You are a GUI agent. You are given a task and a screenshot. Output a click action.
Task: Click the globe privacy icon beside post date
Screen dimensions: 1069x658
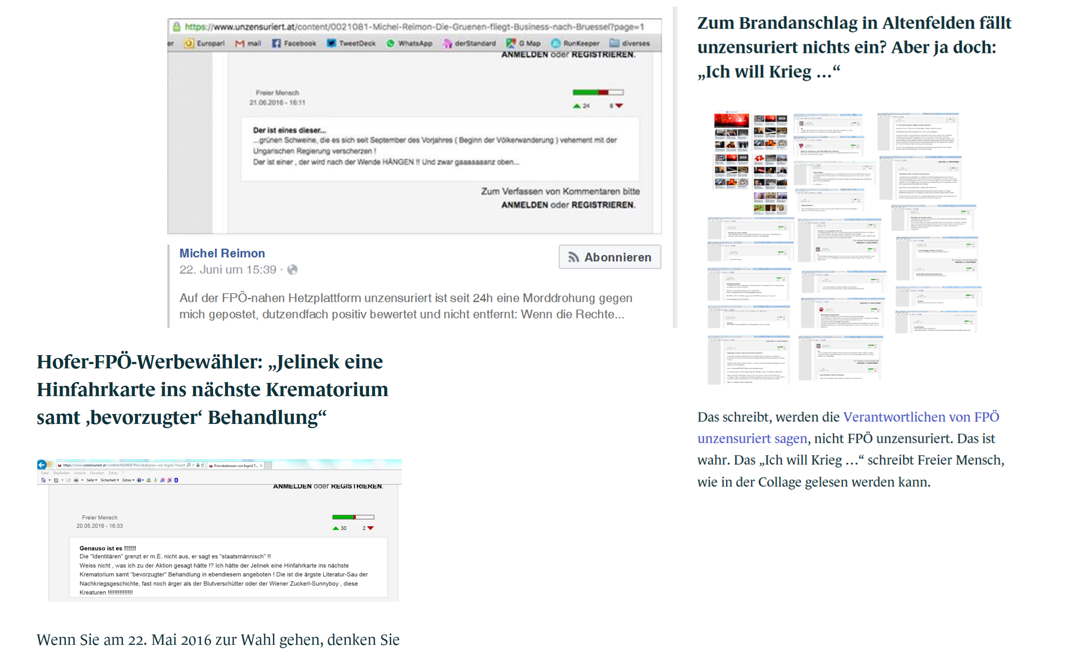292,270
